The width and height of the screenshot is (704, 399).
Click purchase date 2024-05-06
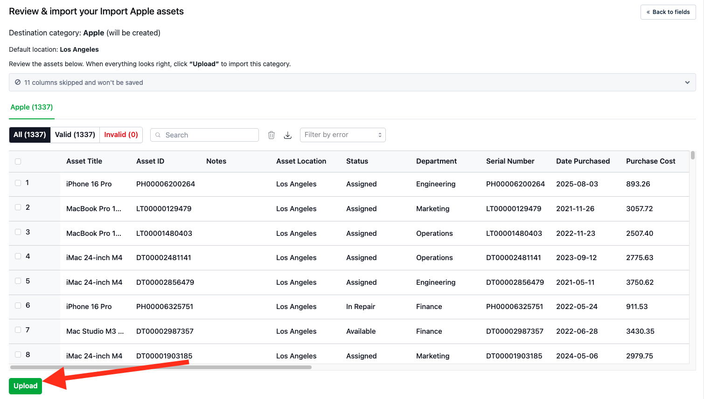click(577, 356)
